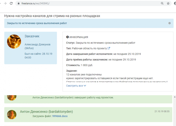Bookmark this page with the star icon
Screen dimensions: 176x126
(168, 3)
